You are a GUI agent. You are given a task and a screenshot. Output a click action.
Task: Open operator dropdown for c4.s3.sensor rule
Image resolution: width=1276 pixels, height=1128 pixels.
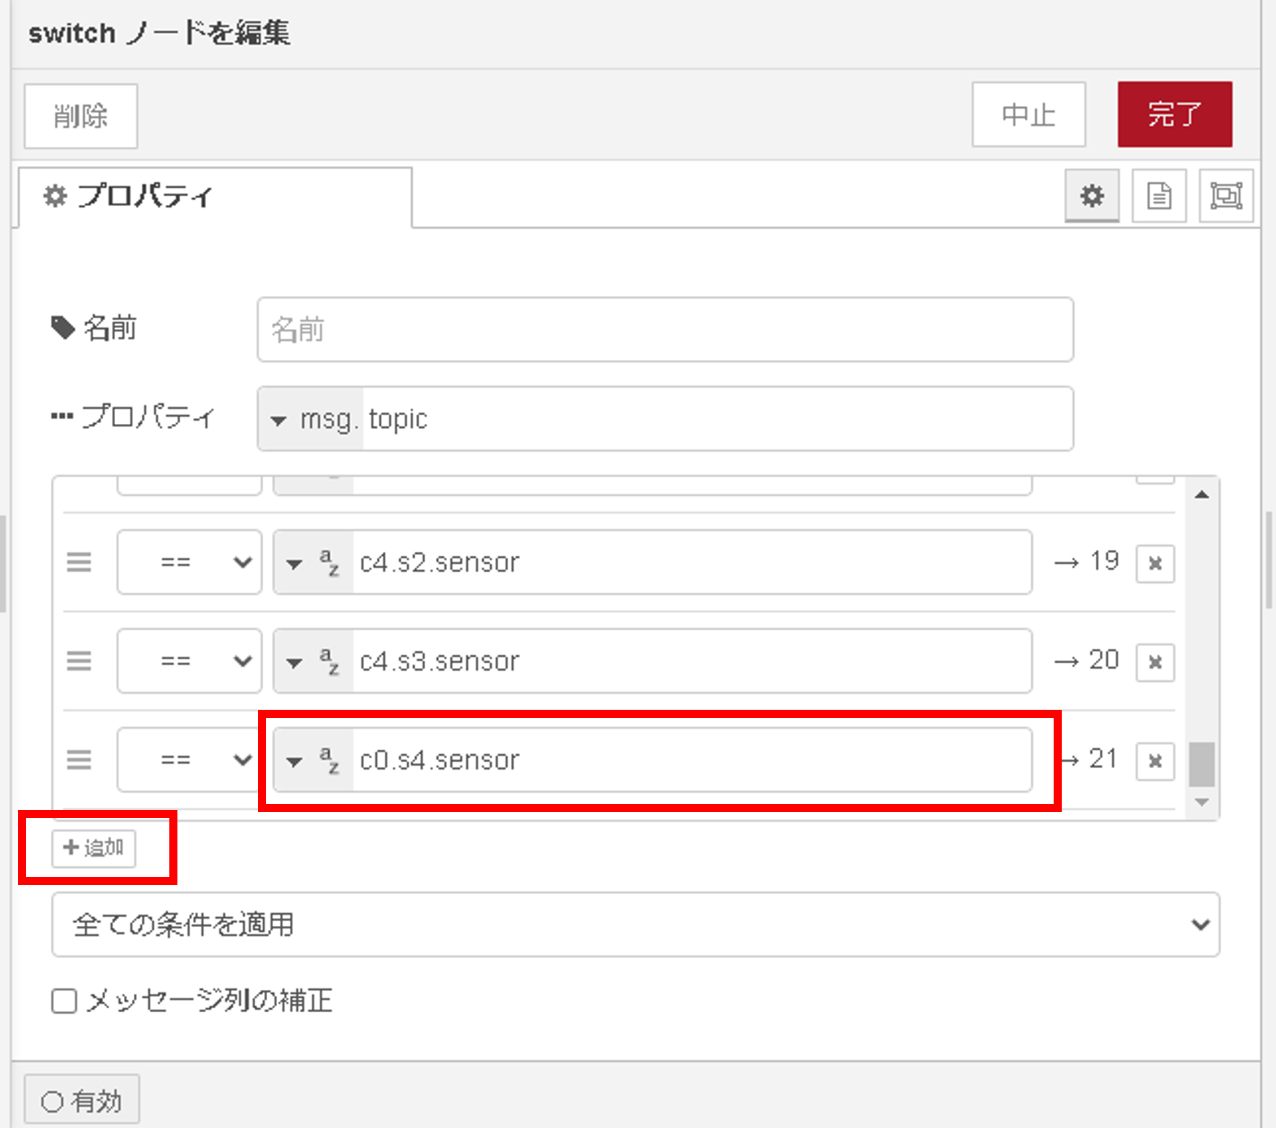pyautogui.click(x=189, y=660)
